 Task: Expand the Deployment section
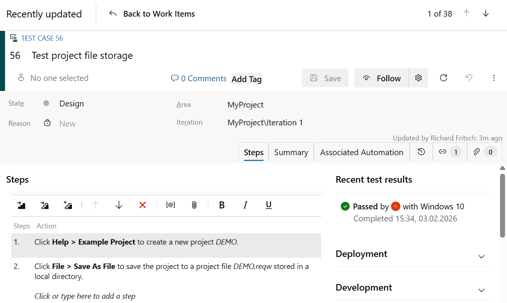click(481, 256)
